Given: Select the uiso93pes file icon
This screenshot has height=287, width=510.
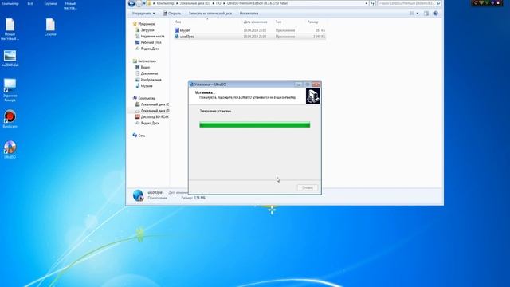Looking at the screenshot, I should click(177, 37).
